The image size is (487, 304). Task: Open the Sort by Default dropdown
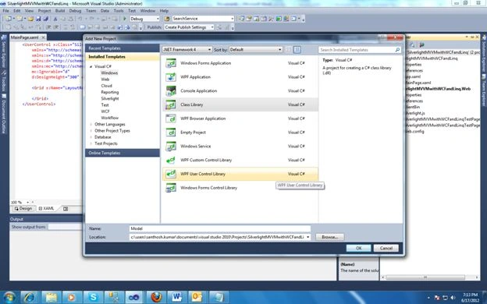255,50
